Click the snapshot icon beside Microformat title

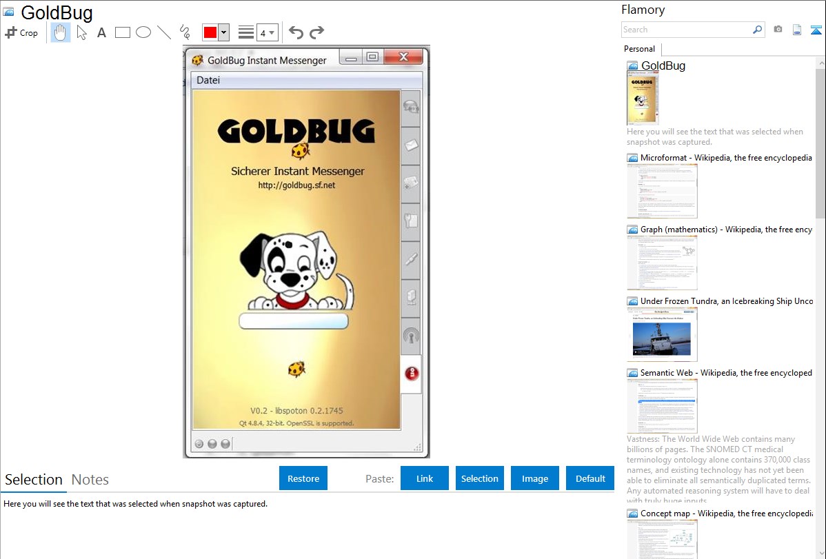click(632, 158)
